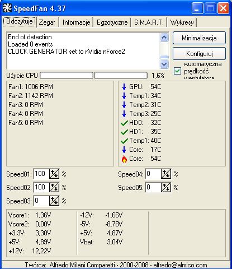Viewport: 232px width, 269px height.
Task: Toggle the Automatyczna prędkość wentylatora checkbox
Action: coord(177,71)
